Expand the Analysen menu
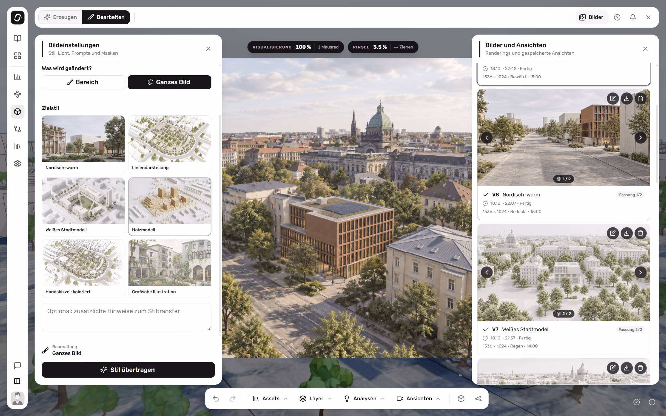This screenshot has width=666, height=416. click(364, 398)
